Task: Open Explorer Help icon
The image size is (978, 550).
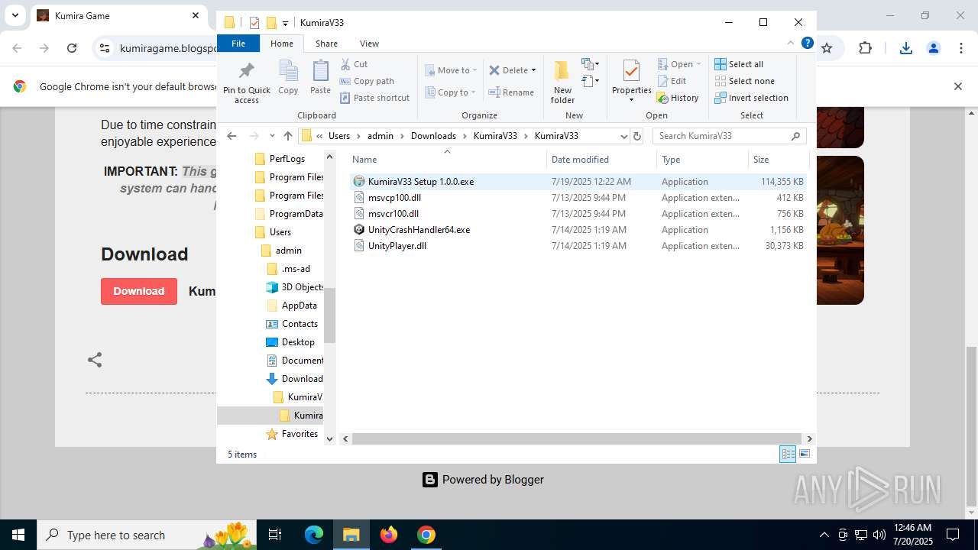Action: (x=807, y=44)
